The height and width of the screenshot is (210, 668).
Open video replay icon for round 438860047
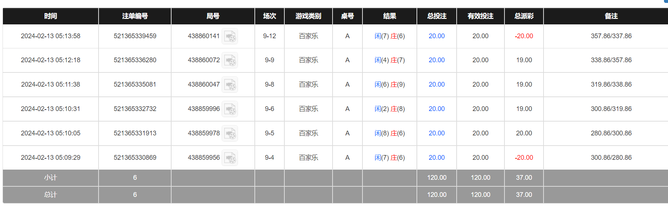click(230, 85)
